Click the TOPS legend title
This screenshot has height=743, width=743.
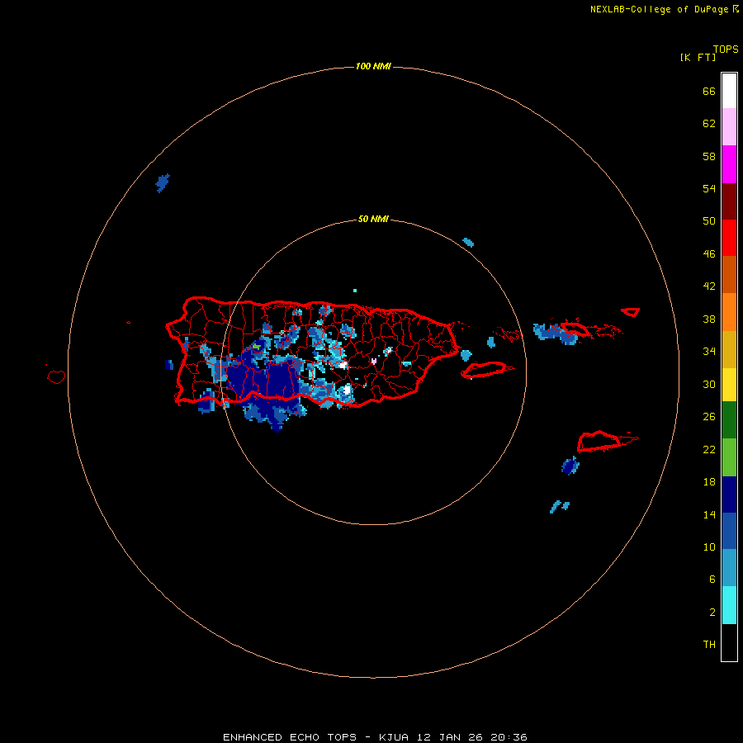point(726,50)
